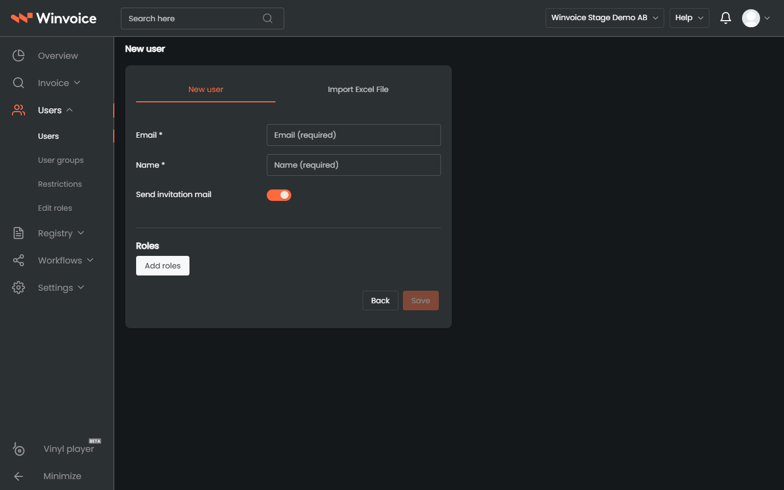Toggle the Send invitation mail switch
784x490 pixels.
tap(279, 195)
